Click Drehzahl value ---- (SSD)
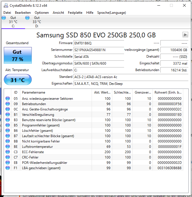The image size is (192, 197). click(x=175, y=57)
